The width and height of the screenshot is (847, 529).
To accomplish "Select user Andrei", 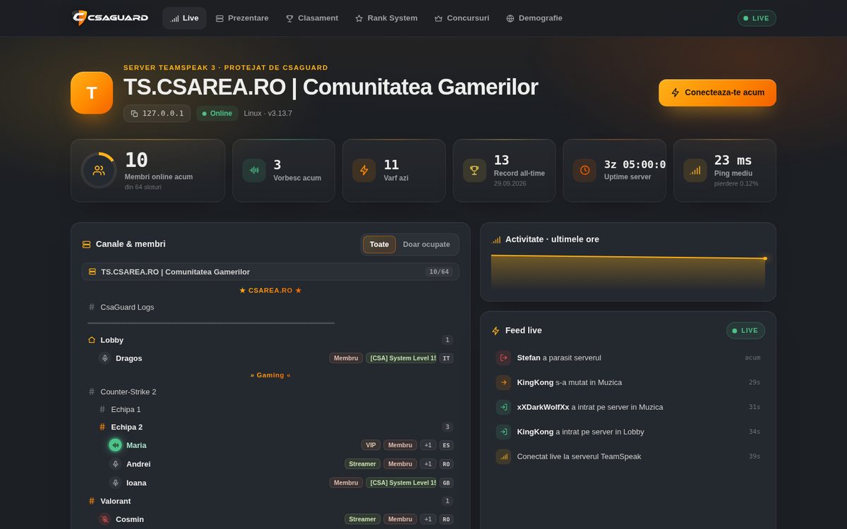I will [280, 464].
